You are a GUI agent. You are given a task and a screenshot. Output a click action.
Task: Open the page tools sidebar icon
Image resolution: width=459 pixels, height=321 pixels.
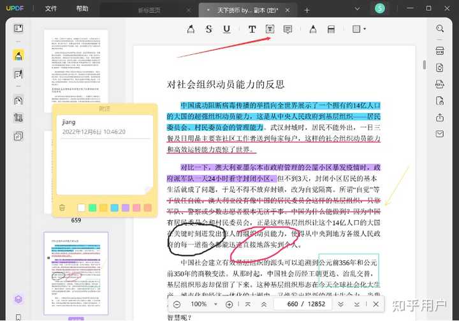coord(18,137)
